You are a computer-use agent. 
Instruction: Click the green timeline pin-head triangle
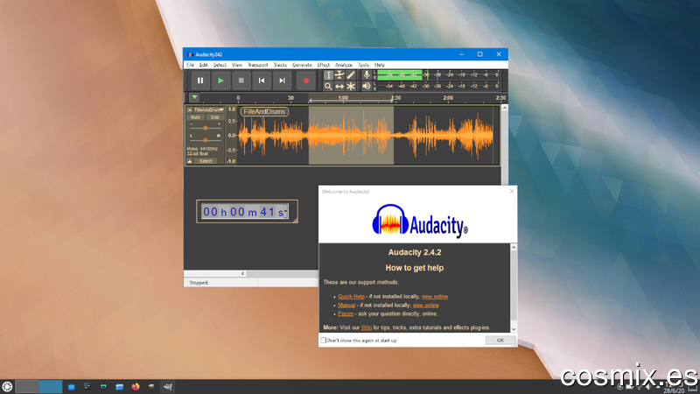(x=194, y=97)
